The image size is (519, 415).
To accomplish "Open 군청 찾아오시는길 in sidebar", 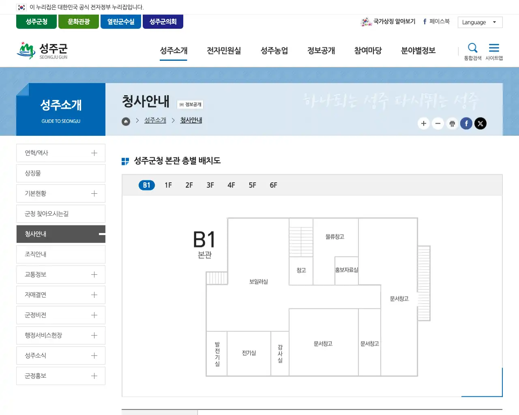I will 61,214.
